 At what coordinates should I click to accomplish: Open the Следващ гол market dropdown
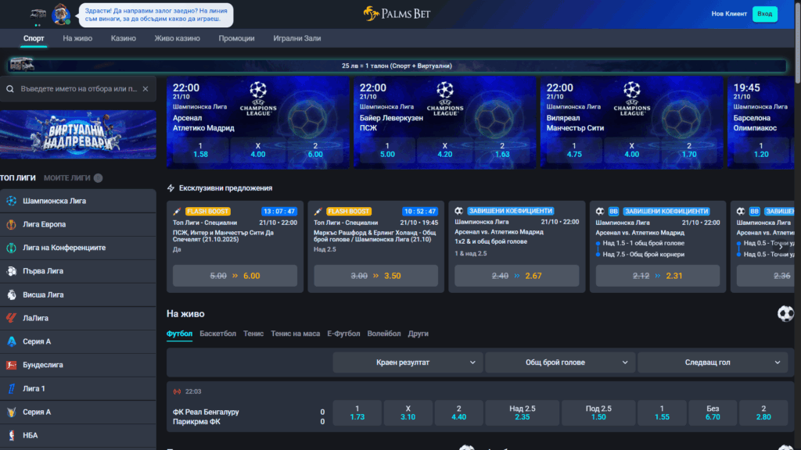tap(712, 362)
